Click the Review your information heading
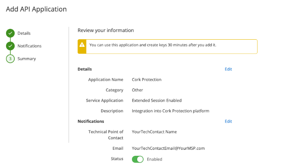 coord(105,30)
